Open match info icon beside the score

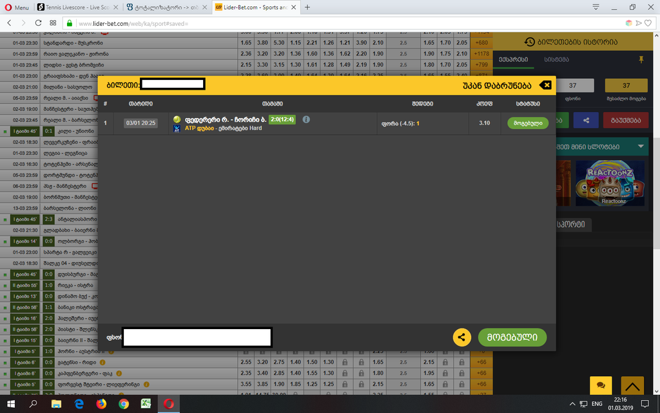point(306,119)
